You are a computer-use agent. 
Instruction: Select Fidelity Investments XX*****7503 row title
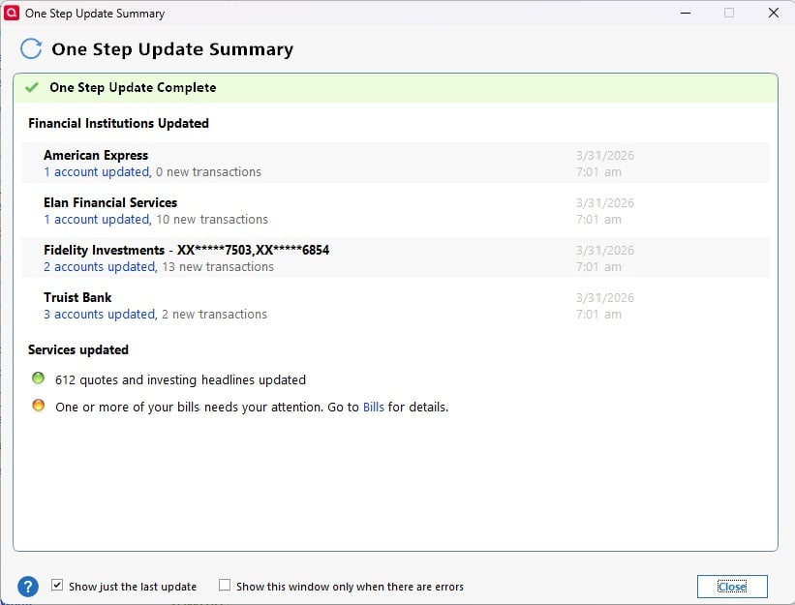pos(187,250)
